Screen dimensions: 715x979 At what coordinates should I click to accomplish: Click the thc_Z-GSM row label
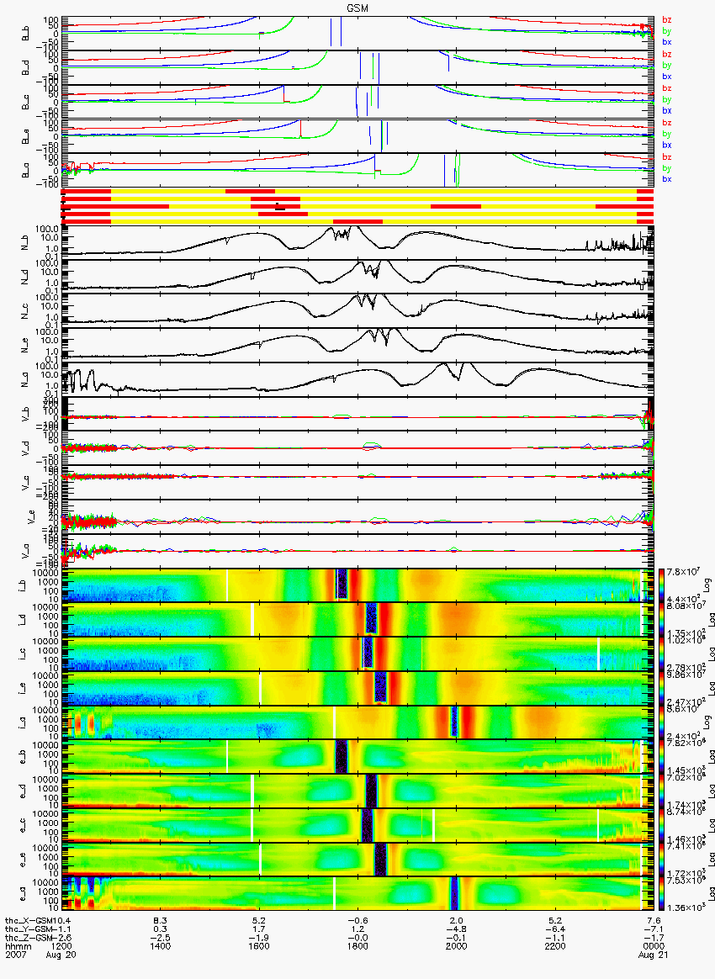click(x=30, y=937)
